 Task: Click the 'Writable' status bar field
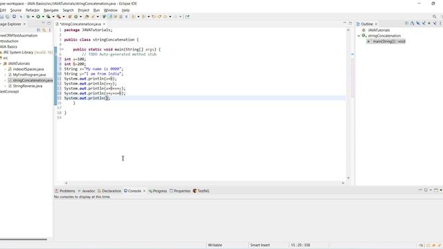click(x=215, y=245)
